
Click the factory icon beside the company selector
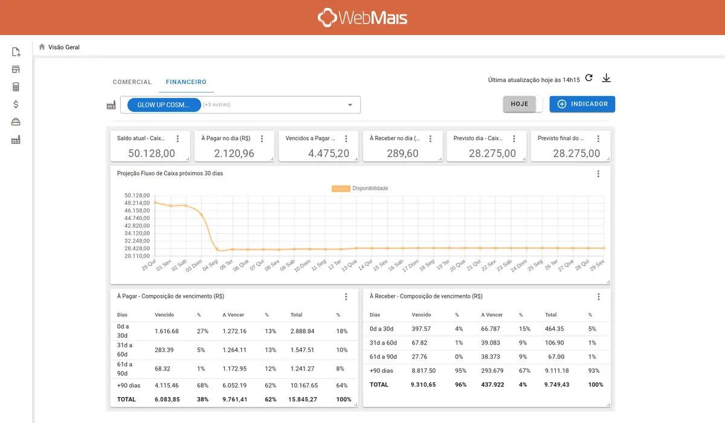[x=111, y=104]
